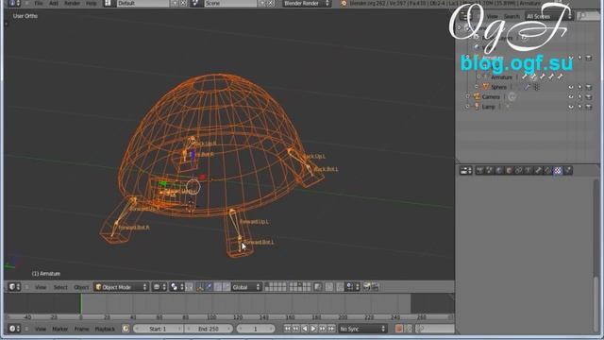Click the outliner search filter field
This screenshot has height=340, width=604.
pos(589,16)
